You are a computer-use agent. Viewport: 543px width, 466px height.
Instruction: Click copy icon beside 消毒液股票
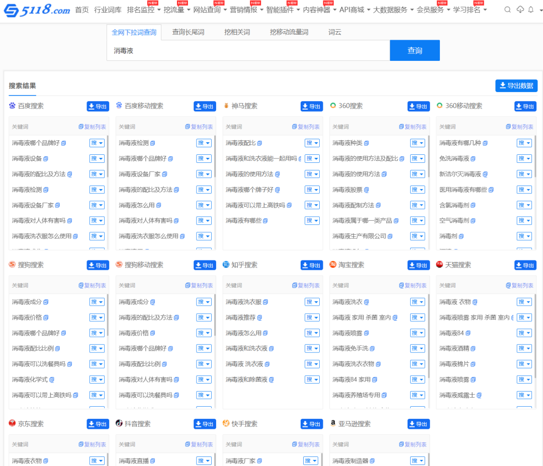point(367,190)
